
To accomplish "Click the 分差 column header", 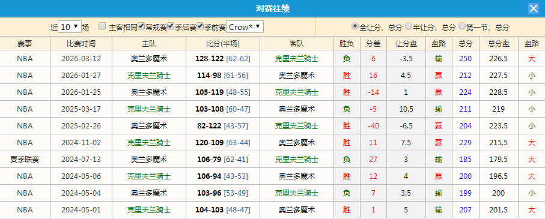I will (373, 43).
